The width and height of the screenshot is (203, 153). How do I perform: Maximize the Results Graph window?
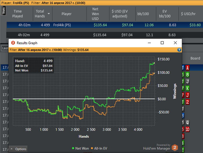[x=162, y=43]
